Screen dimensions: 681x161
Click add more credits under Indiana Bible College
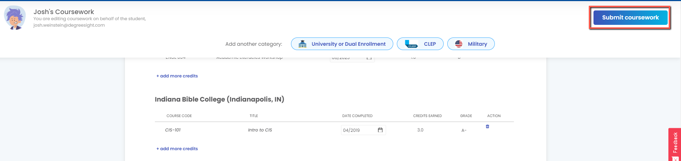click(177, 149)
